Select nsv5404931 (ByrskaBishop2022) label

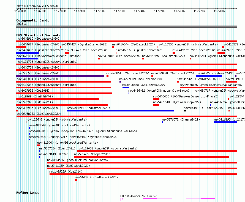[x=53, y=131]
